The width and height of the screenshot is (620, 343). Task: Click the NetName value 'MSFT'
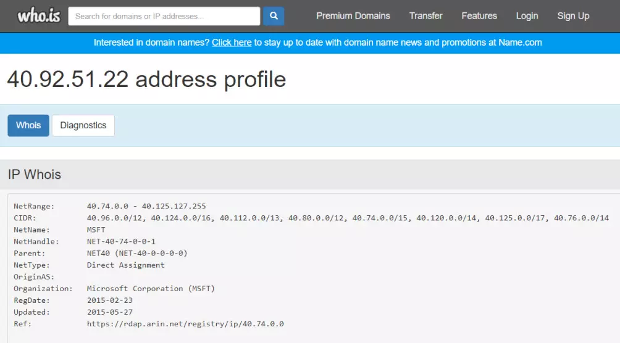[96, 230]
